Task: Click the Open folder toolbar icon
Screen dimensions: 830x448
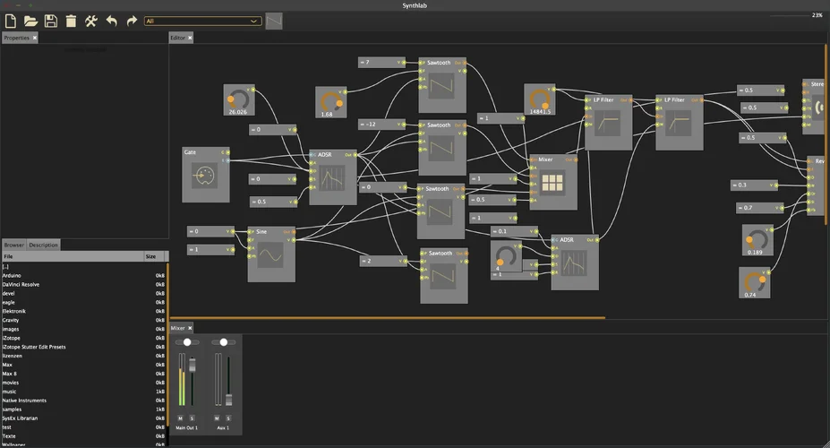Action: point(30,21)
